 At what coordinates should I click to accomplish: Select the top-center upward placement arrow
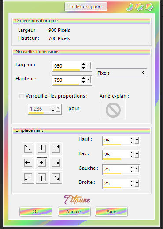coord(42,148)
